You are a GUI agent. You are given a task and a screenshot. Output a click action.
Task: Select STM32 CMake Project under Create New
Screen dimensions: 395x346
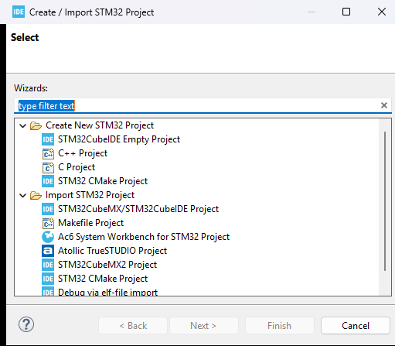click(x=103, y=181)
